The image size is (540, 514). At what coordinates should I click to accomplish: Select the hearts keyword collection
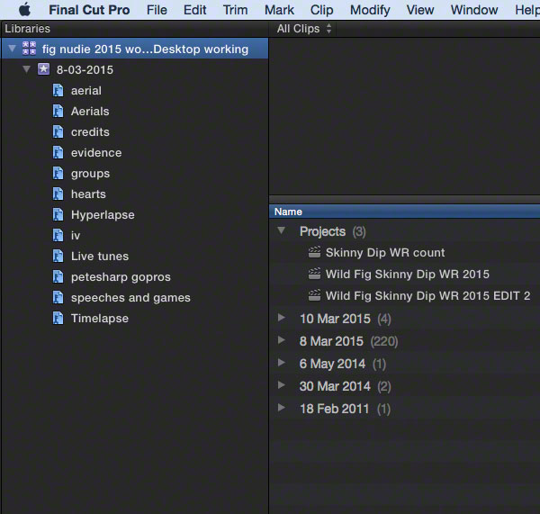coord(88,194)
